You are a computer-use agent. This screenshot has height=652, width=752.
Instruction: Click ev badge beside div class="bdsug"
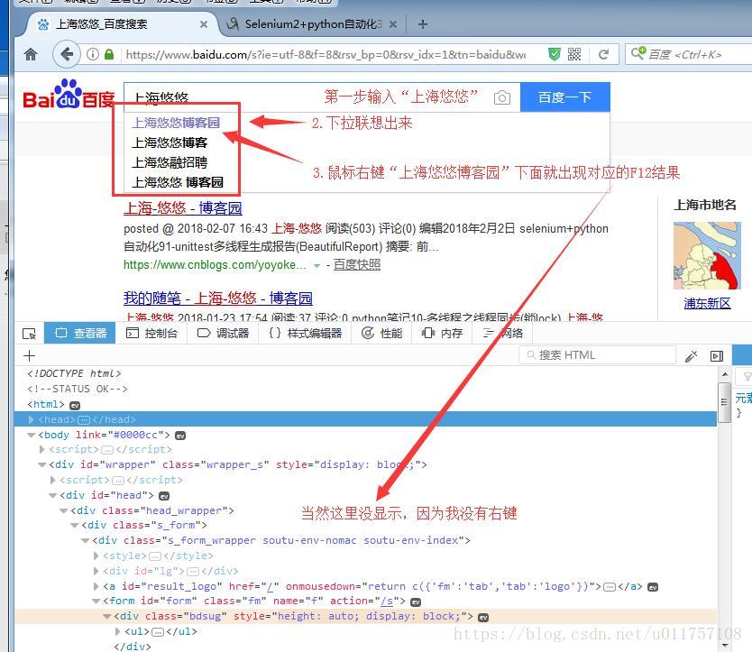pos(483,618)
